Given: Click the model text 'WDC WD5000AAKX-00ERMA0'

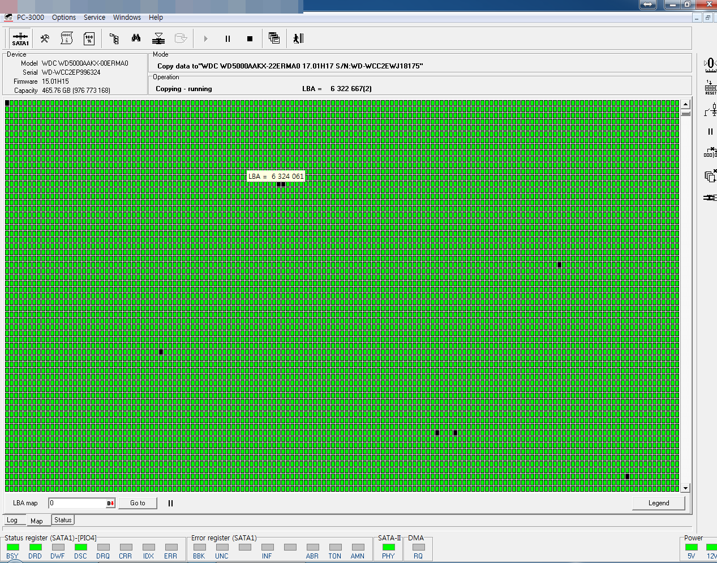Looking at the screenshot, I should click(85, 63).
